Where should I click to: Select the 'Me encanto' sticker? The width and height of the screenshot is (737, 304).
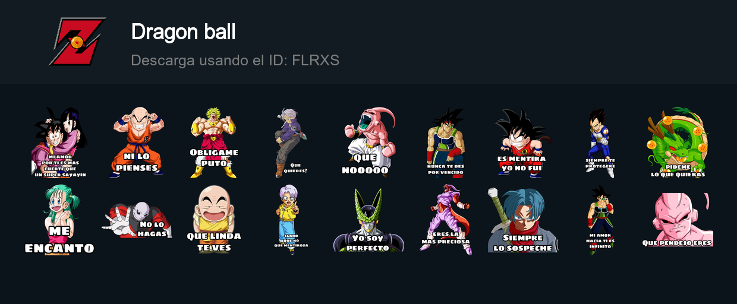pos(59,220)
